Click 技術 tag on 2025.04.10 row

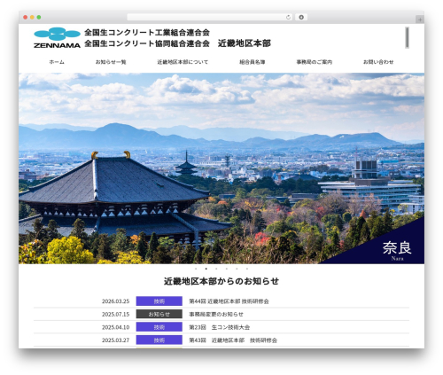coord(159,327)
